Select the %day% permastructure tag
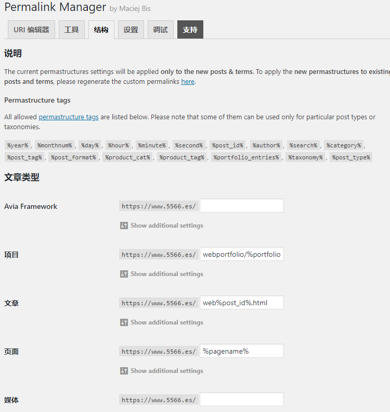Image resolution: width=390 pixels, height=412 pixels. (90, 145)
